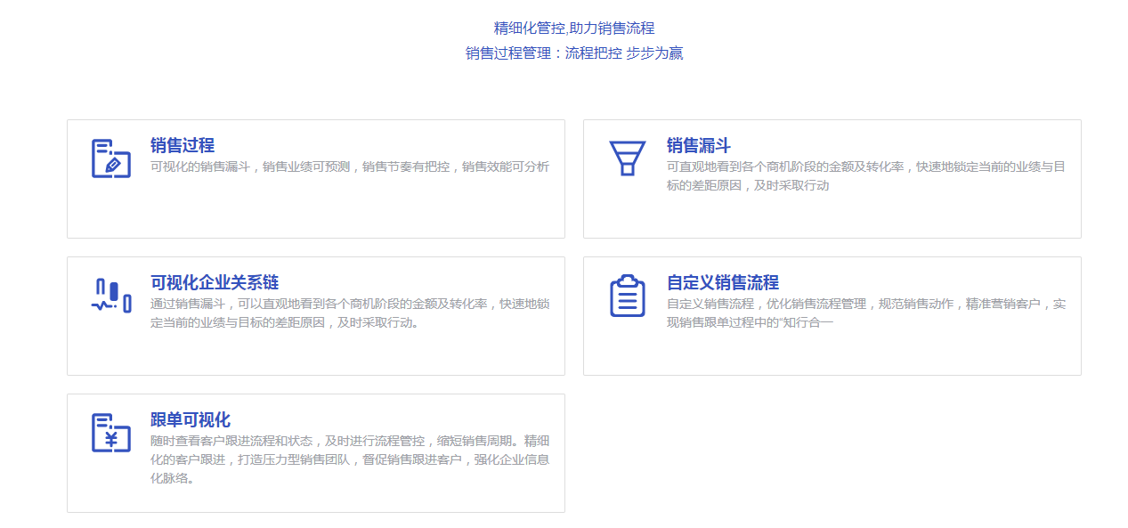Select the 可视化企业关系链 title
This screenshot has height=528, width=1128.
click(x=215, y=282)
